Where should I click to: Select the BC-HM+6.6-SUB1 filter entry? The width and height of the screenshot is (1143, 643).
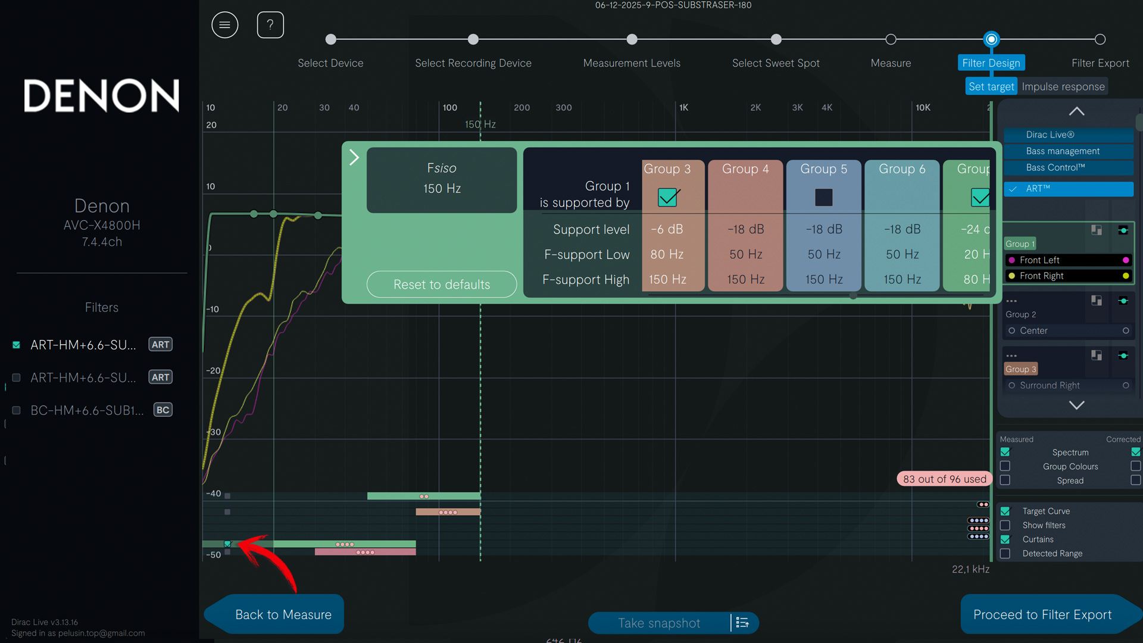[x=87, y=410]
